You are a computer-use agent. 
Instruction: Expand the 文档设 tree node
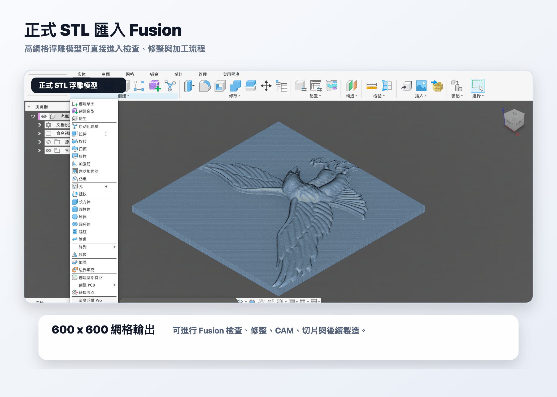tap(40, 125)
